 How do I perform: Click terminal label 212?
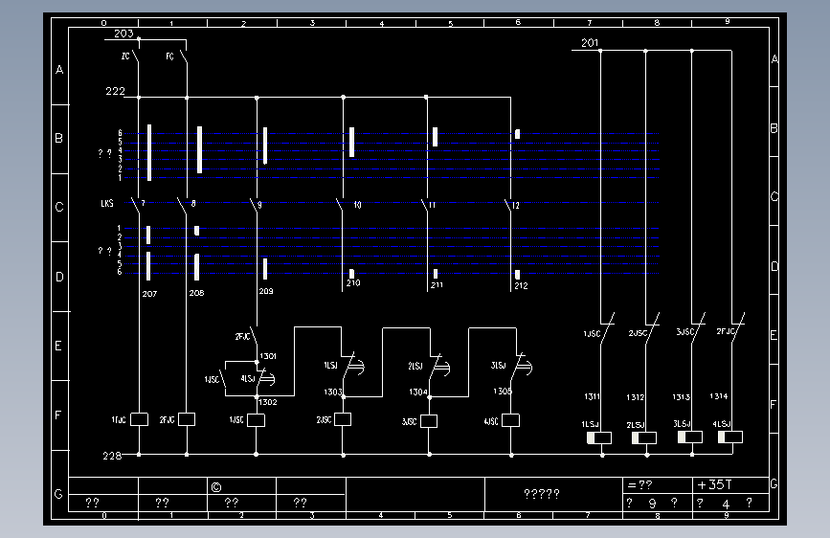[522, 286]
